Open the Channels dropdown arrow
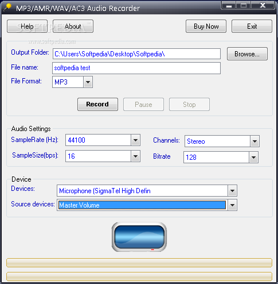Screen dimensions: 278x284 (x=254, y=141)
